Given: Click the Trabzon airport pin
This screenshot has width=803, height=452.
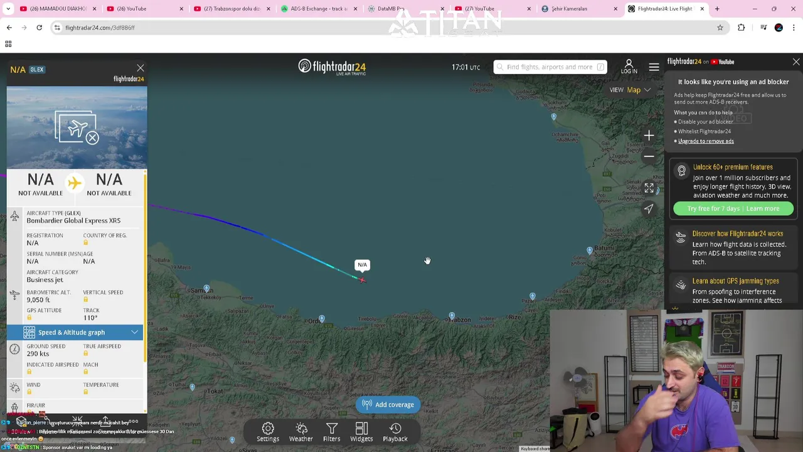Looking at the screenshot, I should click(452, 316).
